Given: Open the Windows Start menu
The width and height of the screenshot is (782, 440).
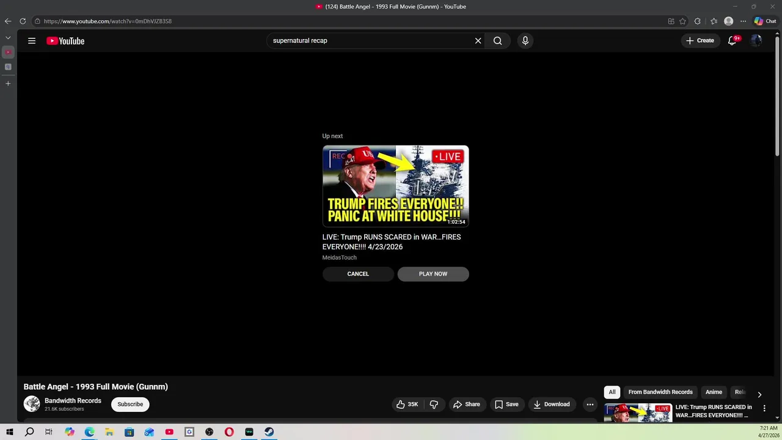Looking at the screenshot, I should click(10, 432).
